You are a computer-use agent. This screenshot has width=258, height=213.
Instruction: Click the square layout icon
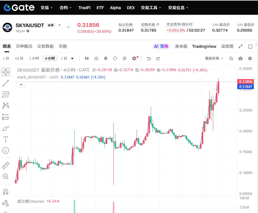pyautogui.click(x=250, y=47)
